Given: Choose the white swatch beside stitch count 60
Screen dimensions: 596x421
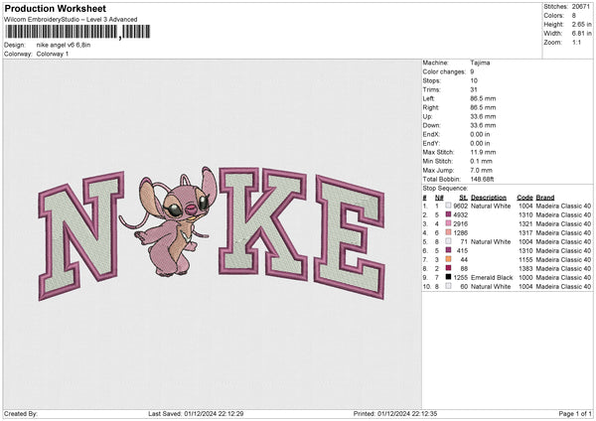Looking at the screenshot, I should point(449,286).
